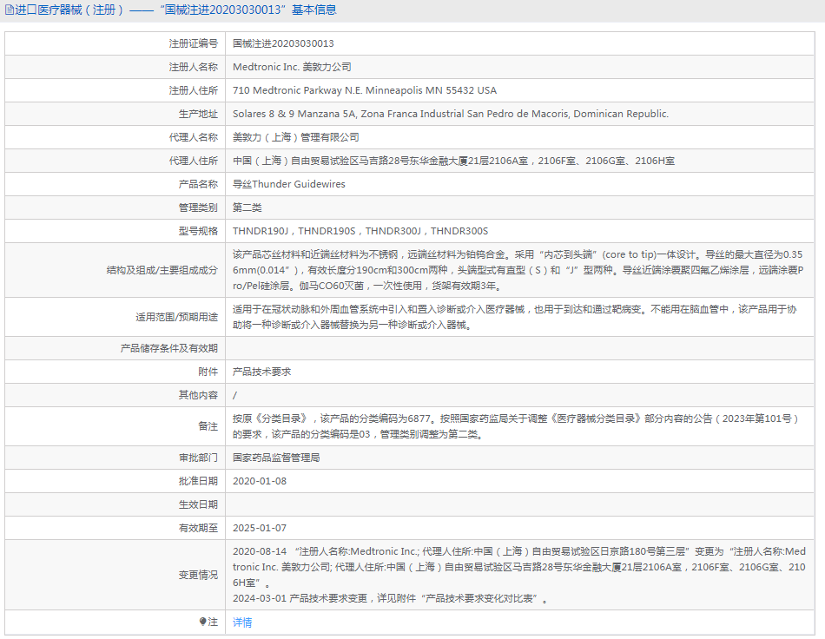Select the 第二类 value
The width and height of the screenshot is (825, 639).
pyautogui.click(x=247, y=208)
